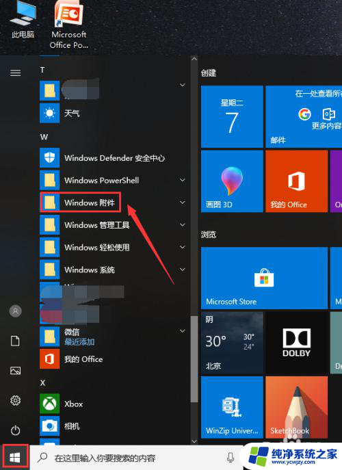The image size is (342, 470).
Task: Open the Microsoft Store tile
Action: 265,278
